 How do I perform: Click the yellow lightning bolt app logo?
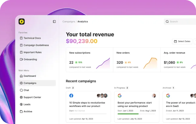[x=21, y=21]
